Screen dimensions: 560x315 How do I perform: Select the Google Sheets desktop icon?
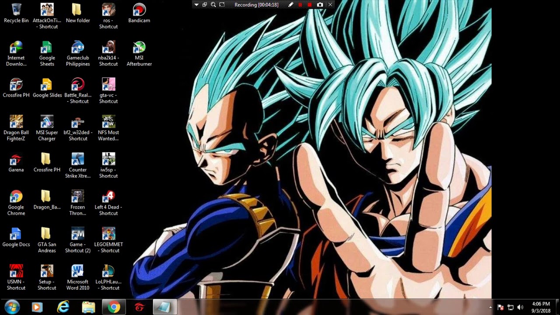pyautogui.click(x=47, y=53)
